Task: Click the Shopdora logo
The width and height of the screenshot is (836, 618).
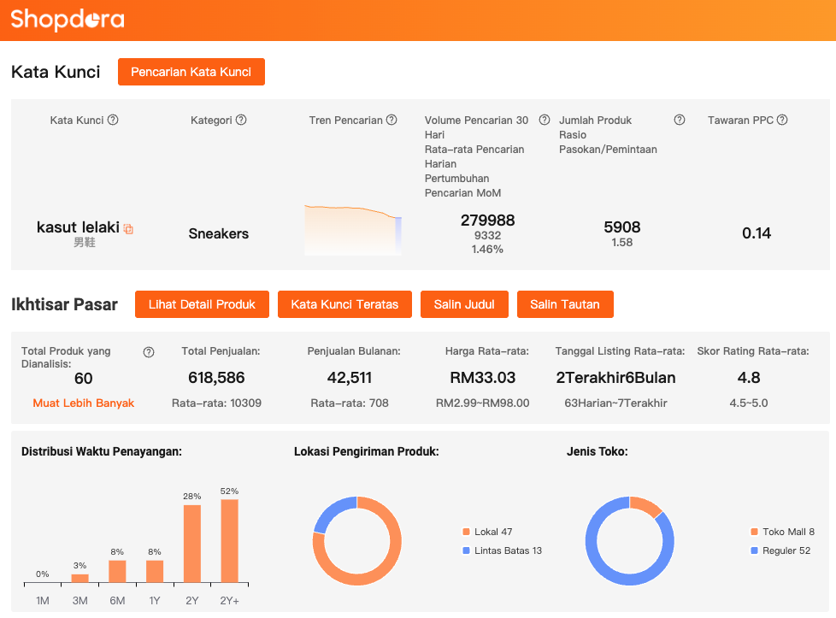Action: tap(68, 20)
